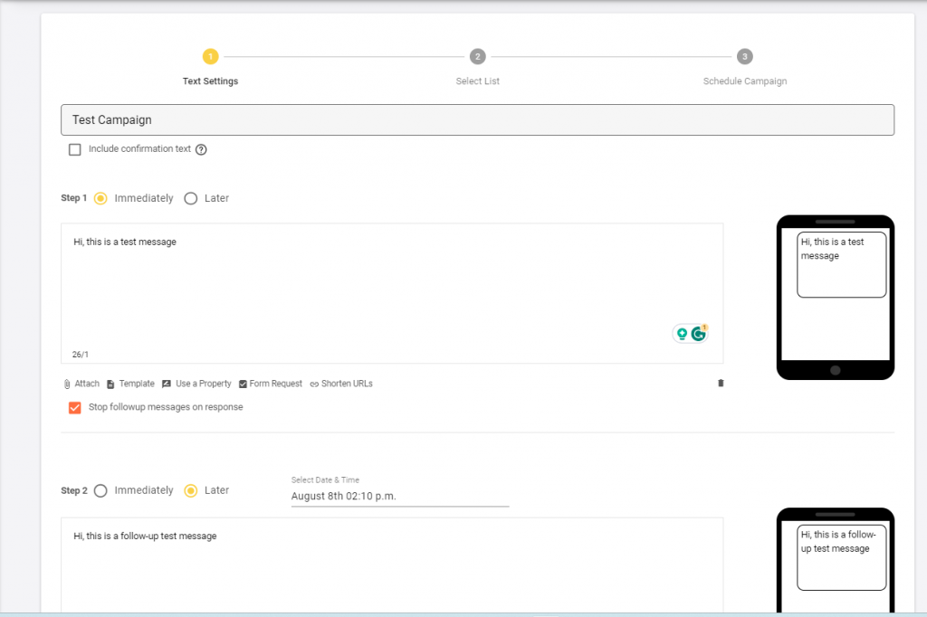The height and width of the screenshot is (617, 927).
Task: Click the Attach button label
Action: 87,384
